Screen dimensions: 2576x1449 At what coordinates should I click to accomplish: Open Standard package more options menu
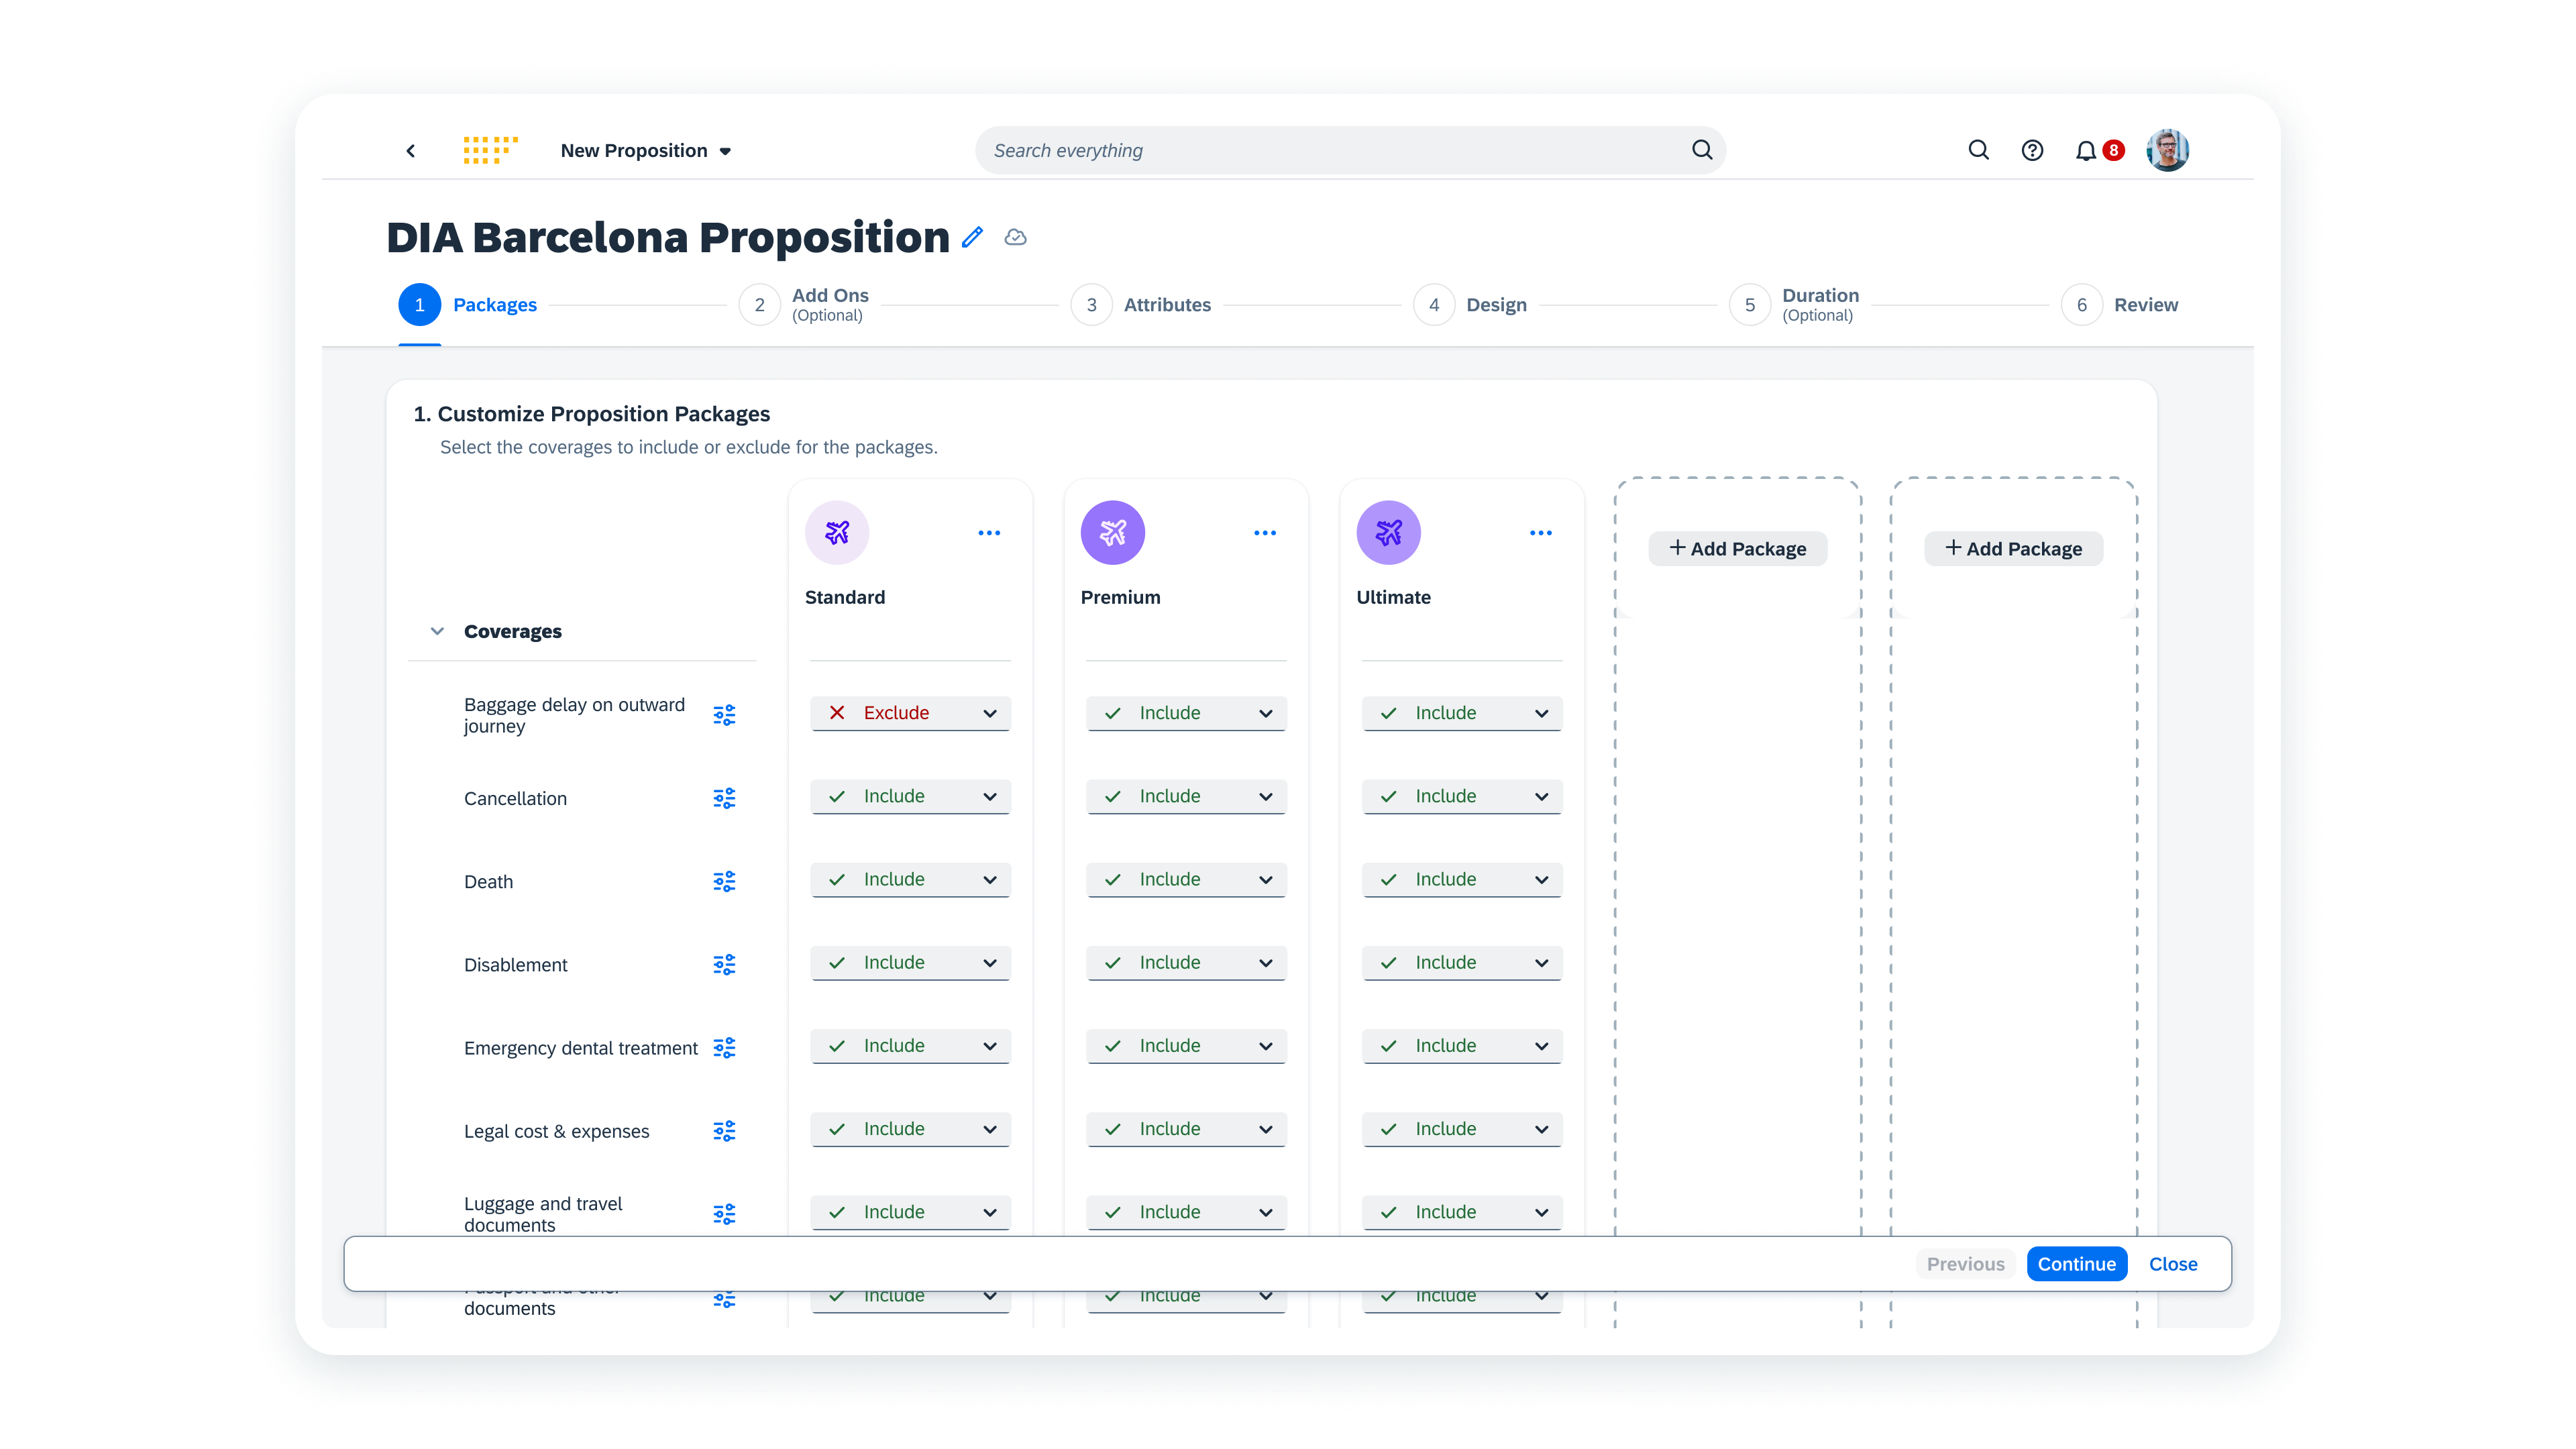tap(989, 533)
